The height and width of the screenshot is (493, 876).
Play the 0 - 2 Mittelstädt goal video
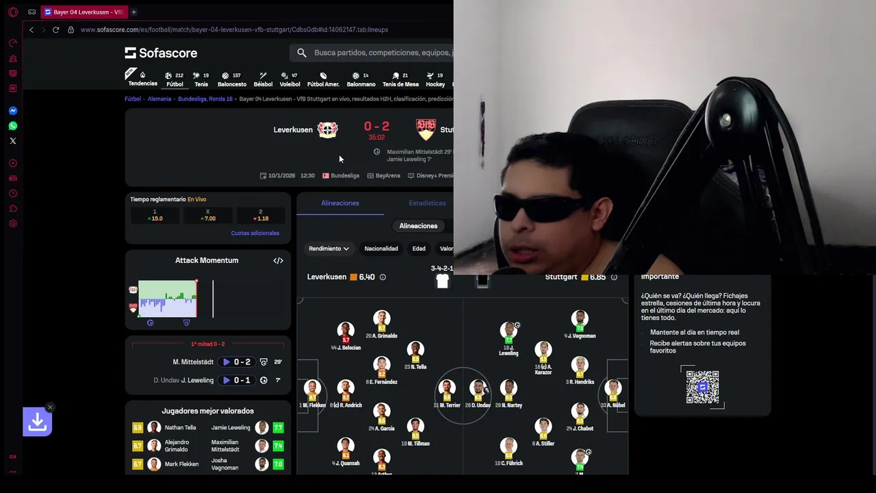(x=227, y=362)
